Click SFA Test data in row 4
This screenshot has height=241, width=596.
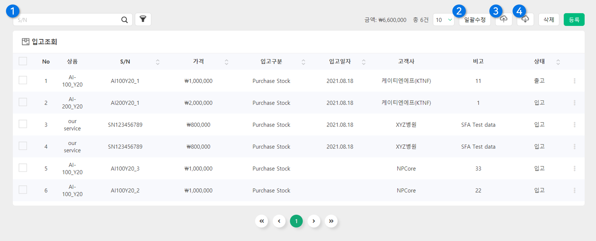coord(478,147)
